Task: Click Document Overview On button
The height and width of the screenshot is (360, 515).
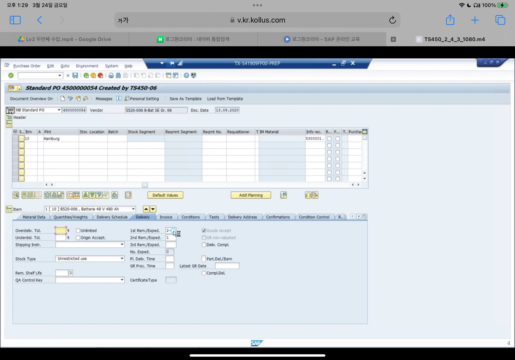Action: 31,99
